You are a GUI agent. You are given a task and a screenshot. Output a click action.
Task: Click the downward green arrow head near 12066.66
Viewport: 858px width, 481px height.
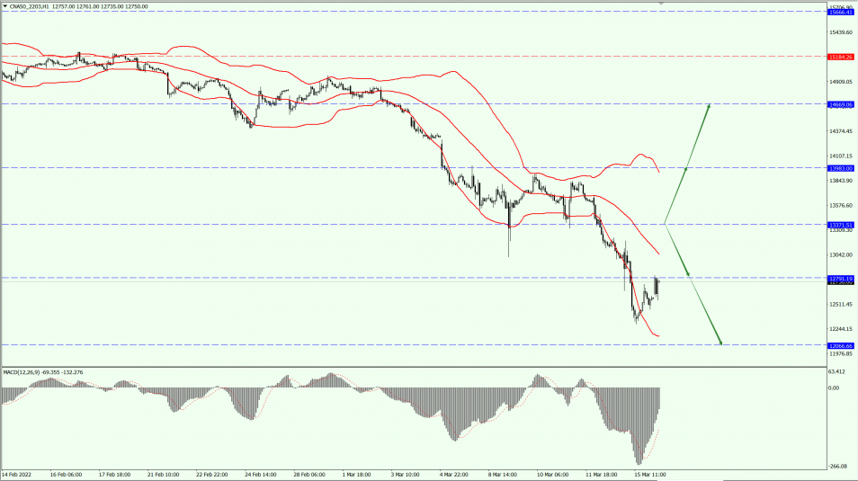tap(720, 342)
